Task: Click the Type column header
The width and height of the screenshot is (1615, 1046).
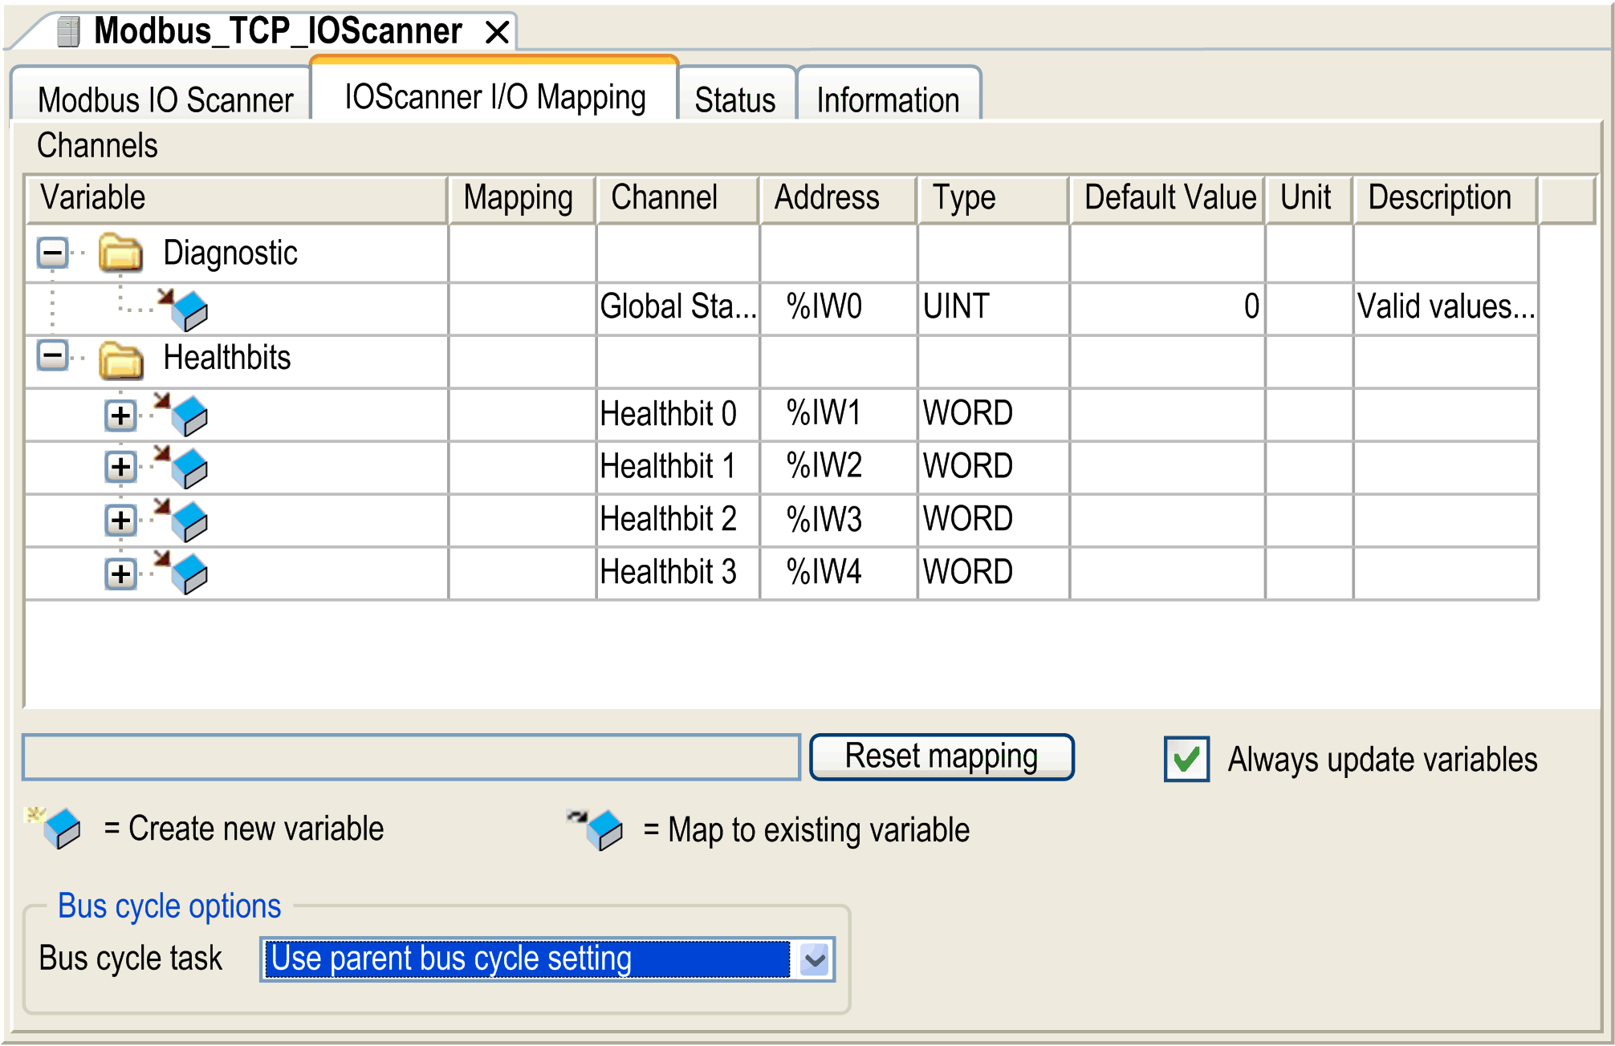Action: pyautogui.click(x=994, y=199)
